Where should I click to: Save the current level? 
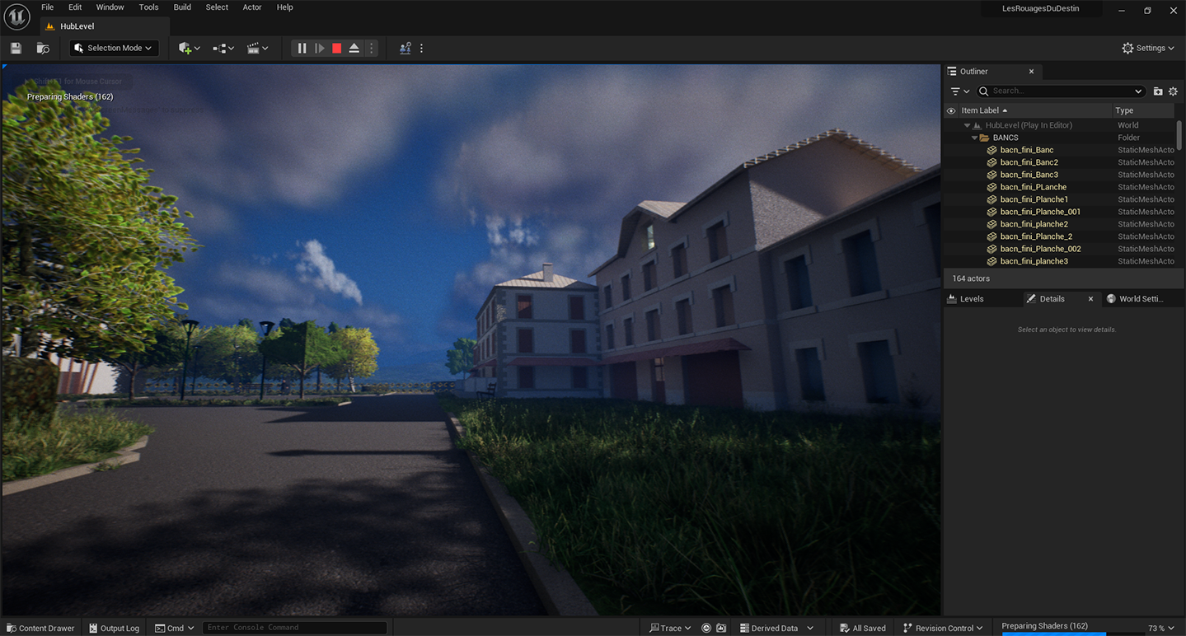click(15, 48)
